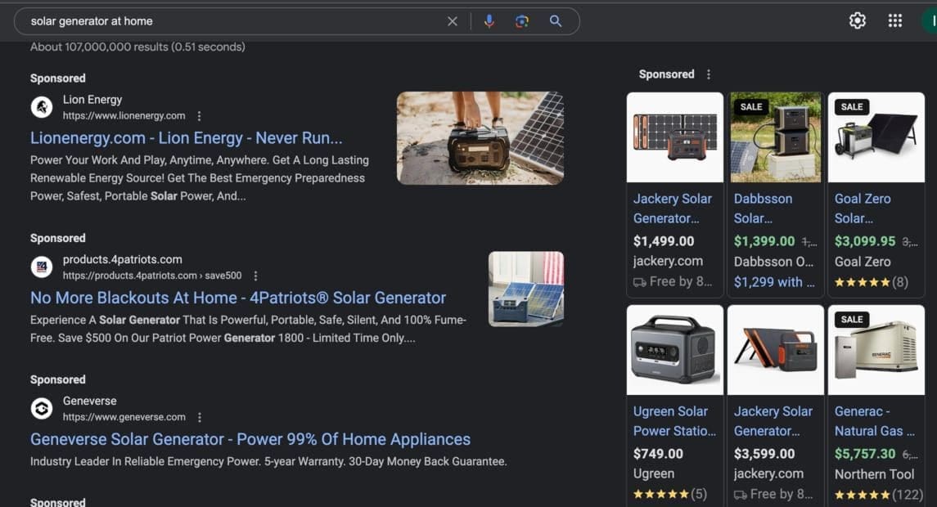Start voice search with microphone icon
Viewport: 937px width, 507px height.
pyautogui.click(x=489, y=21)
